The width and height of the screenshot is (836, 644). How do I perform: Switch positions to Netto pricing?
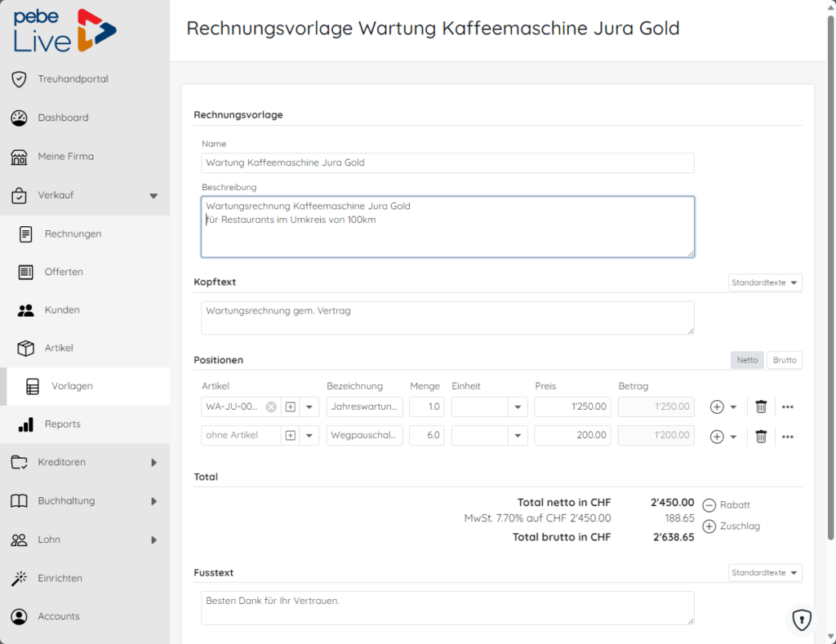click(747, 360)
